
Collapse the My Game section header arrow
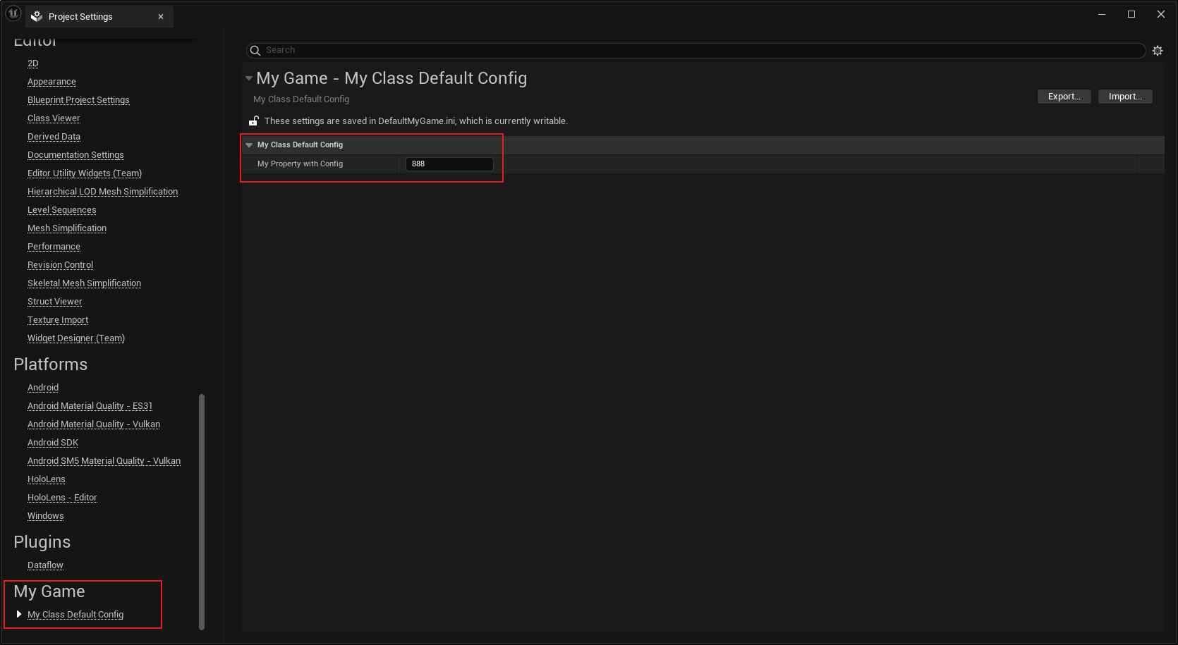[x=249, y=78]
